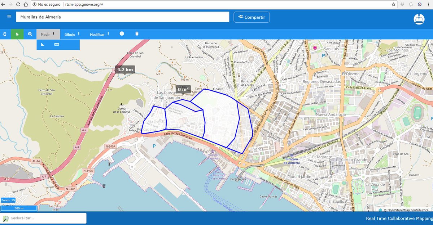
Task: Click the San Luis hospital marker icon
Action: coord(315,48)
